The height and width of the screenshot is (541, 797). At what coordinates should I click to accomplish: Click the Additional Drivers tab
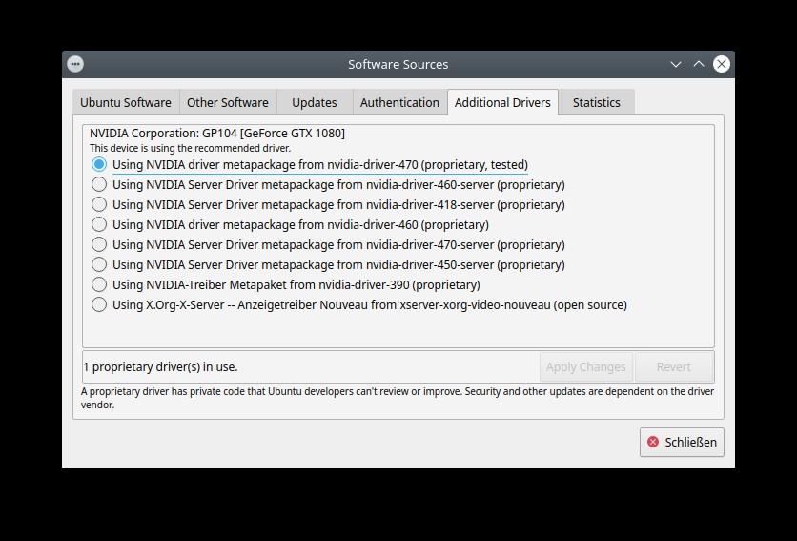(502, 102)
